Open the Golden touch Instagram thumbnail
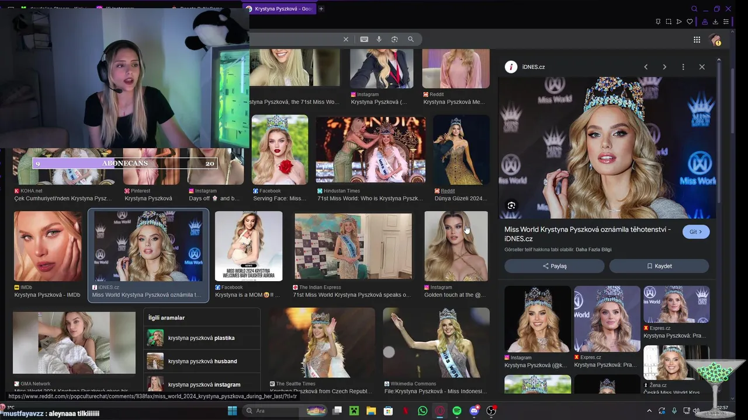The height and width of the screenshot is (420, 748). [456, 246]
